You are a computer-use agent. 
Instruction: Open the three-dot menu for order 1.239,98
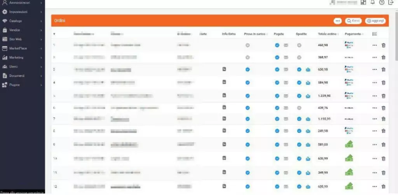coord(375,96)
